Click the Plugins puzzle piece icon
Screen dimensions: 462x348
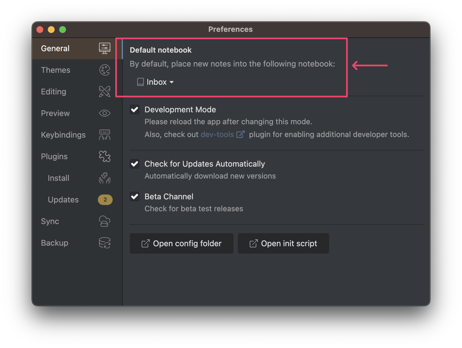104,156
